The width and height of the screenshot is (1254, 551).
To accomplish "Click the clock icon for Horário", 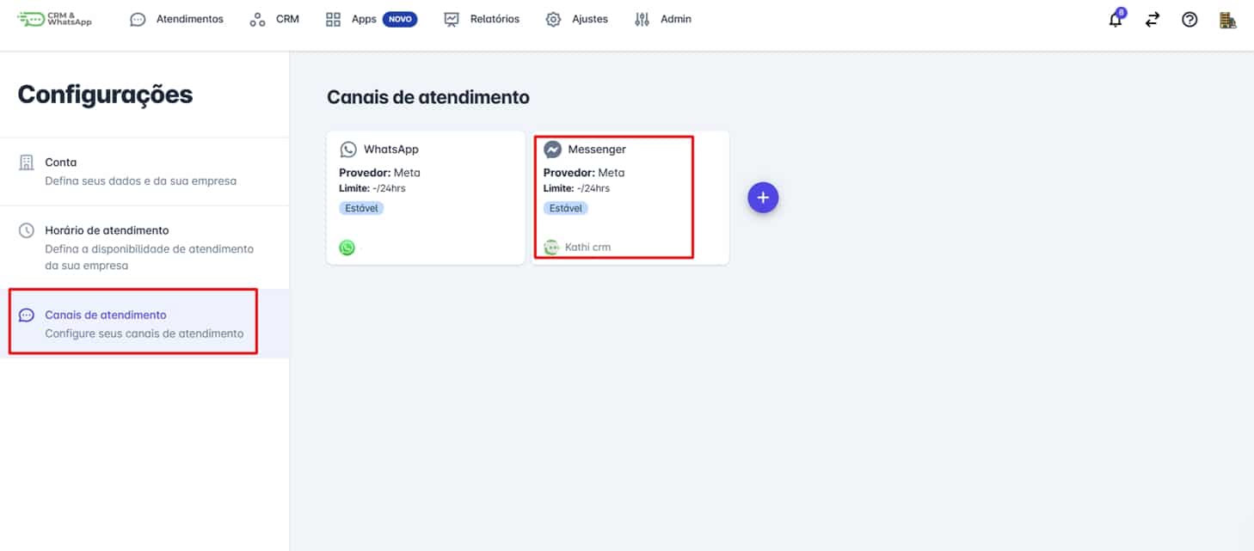I will (27, 230).
